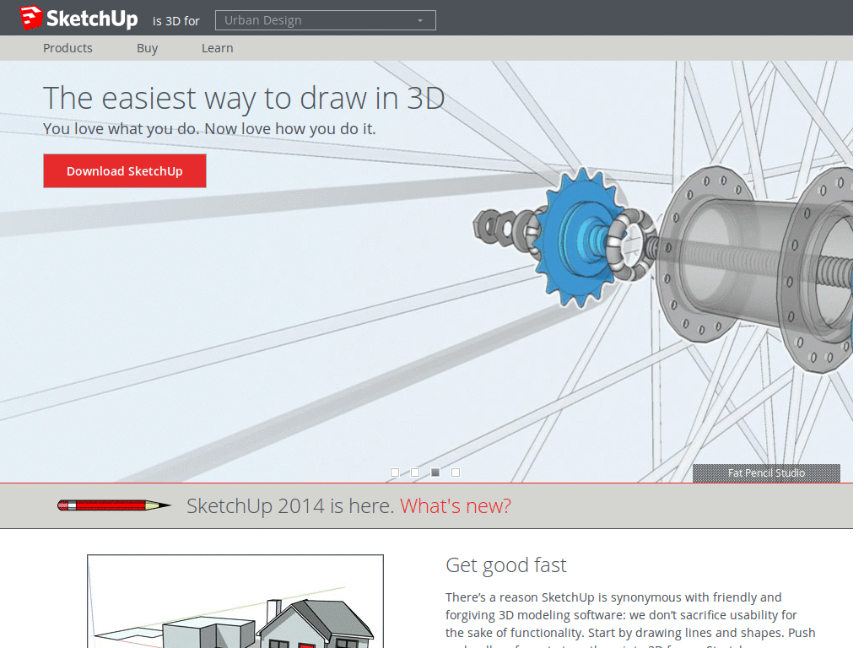Select the third carousel slide indicator
Screen dimensions: 864x648
(435, 472)
